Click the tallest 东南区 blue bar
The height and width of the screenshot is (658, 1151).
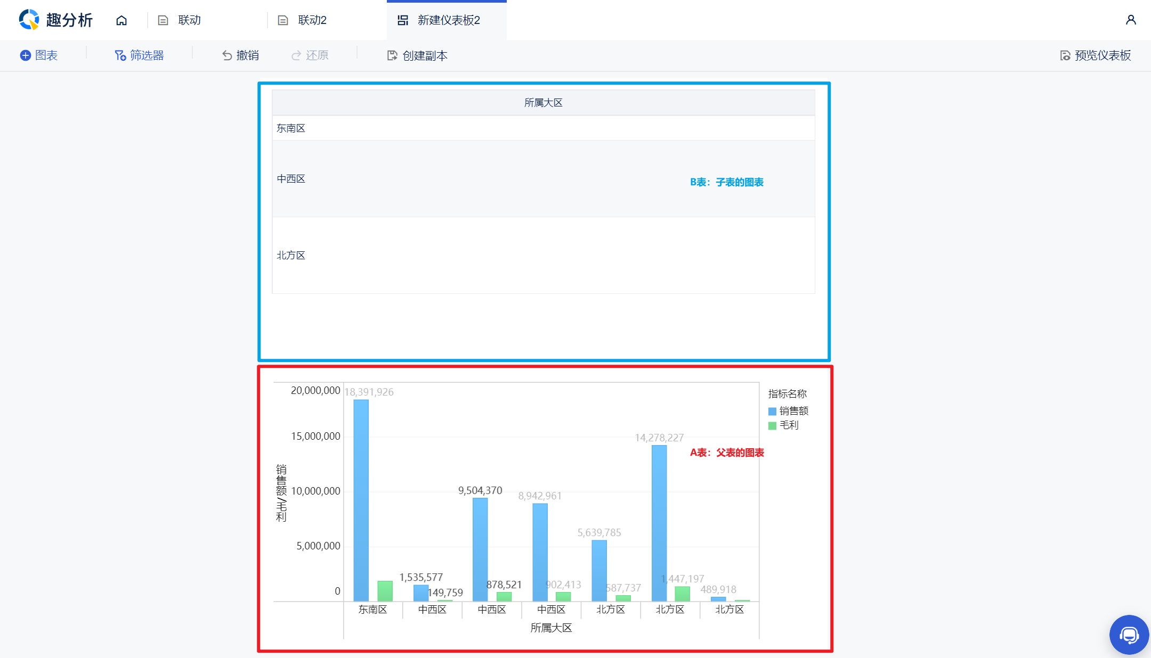click(x=361, y=500)
